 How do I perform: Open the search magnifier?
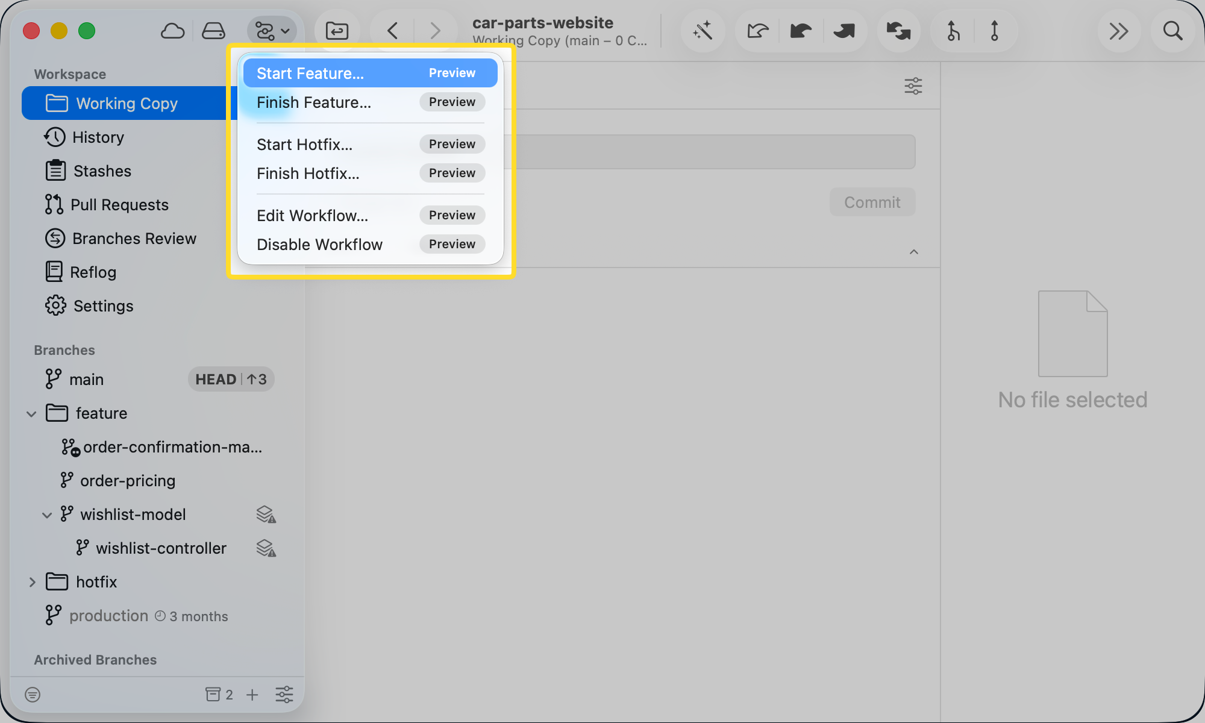[1172, 31]
